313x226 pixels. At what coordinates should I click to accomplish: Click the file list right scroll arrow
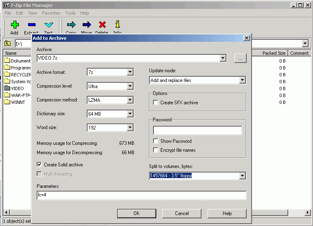click(308, 213)
